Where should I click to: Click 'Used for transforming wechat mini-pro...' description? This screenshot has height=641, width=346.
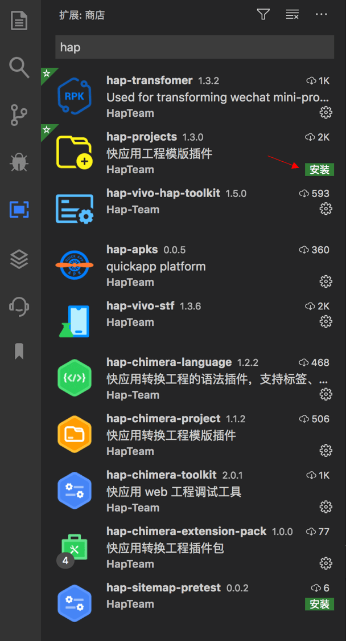218,97
